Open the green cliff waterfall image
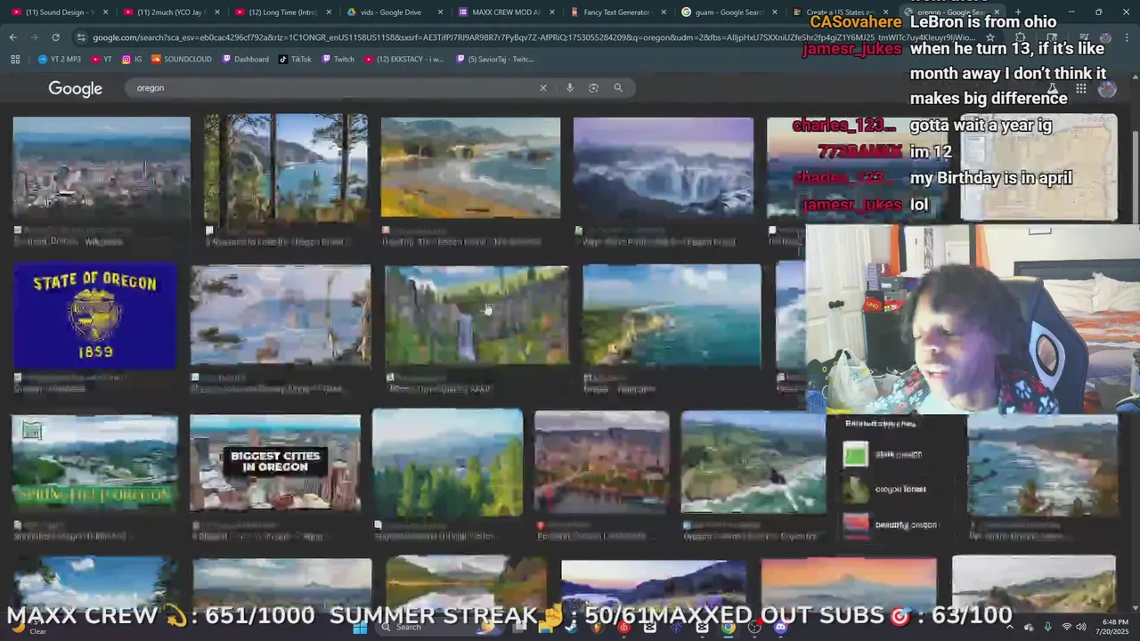 476,315
